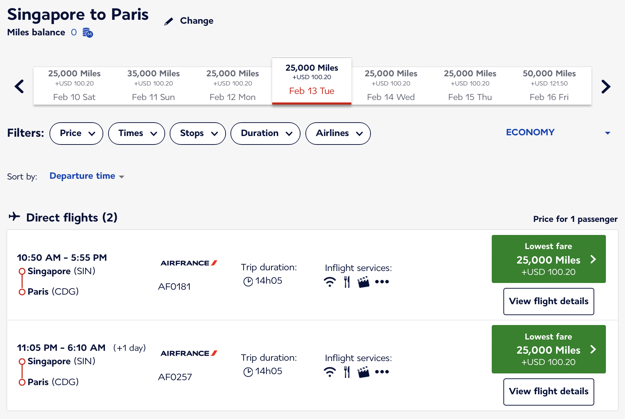View flight details for AF0181
Screen dimensions: 625x419
(x=548, y=301)
